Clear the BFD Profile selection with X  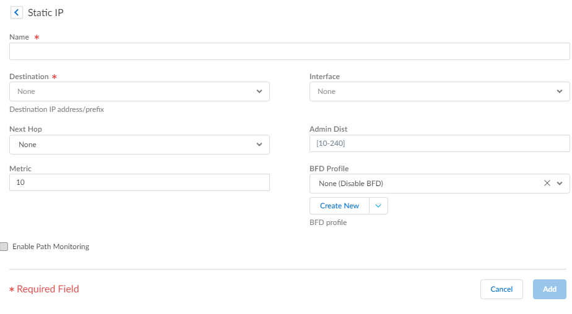click(x=547, y=184)
